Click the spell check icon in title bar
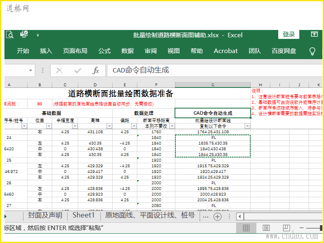The image size is (324, 243). [24, 34]
